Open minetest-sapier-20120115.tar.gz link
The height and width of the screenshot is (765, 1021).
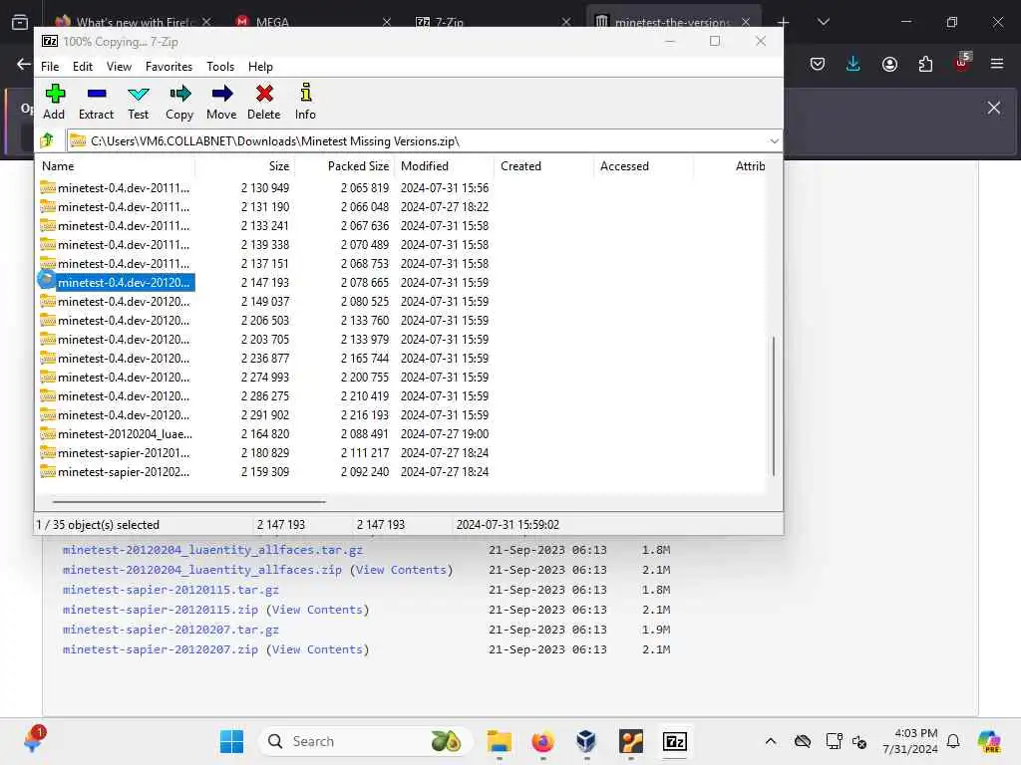pyautogui.click(x=170, y=590)
